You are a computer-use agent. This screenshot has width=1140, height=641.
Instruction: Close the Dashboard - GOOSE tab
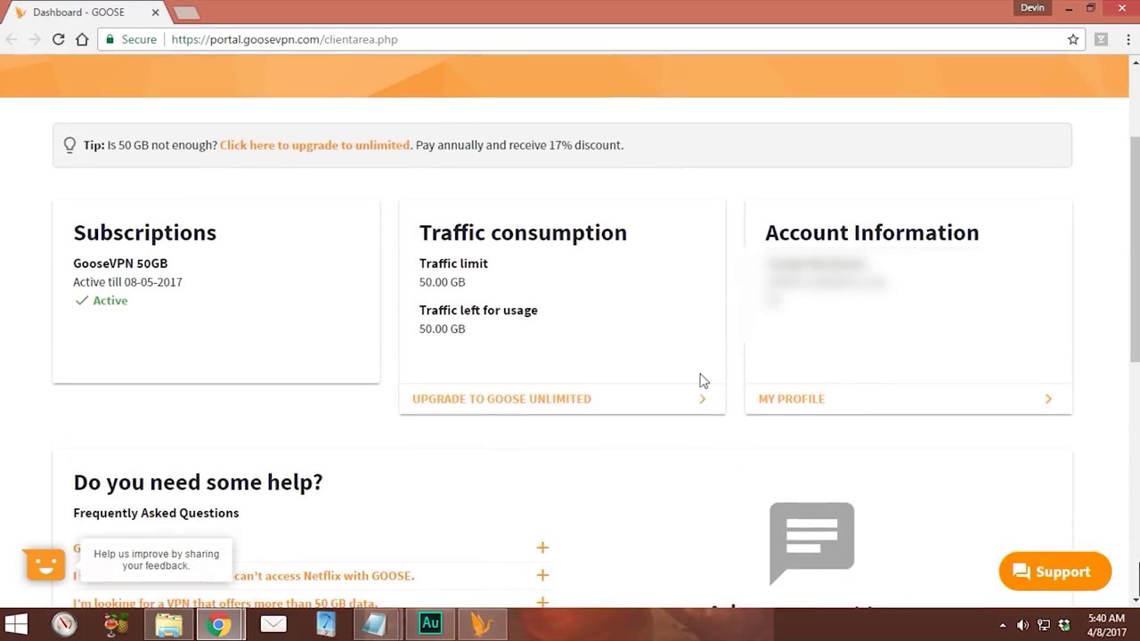coord(154,13)
